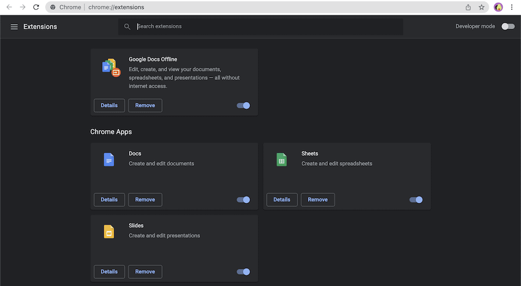Click the Extensions page title
Screen dimensions: 521x286
[x=40, y=27]
